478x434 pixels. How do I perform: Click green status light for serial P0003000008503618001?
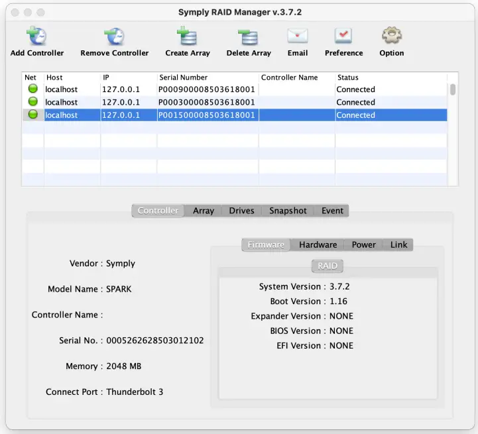(33, 101)
